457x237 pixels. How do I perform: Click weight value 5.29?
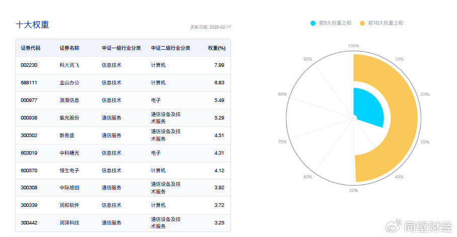[219, 118]
